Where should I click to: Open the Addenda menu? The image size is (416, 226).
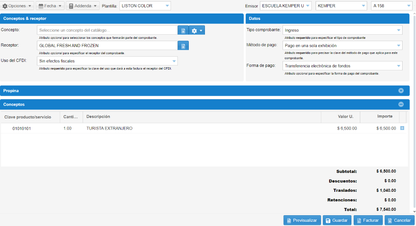(x=83, y=6)
